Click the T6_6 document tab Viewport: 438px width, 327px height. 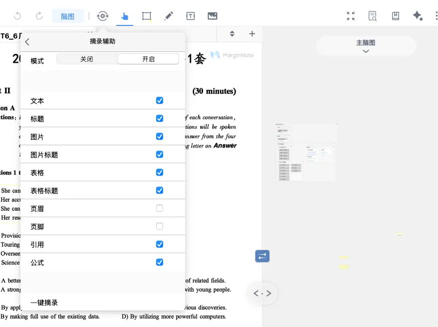[x=11, y=36]
